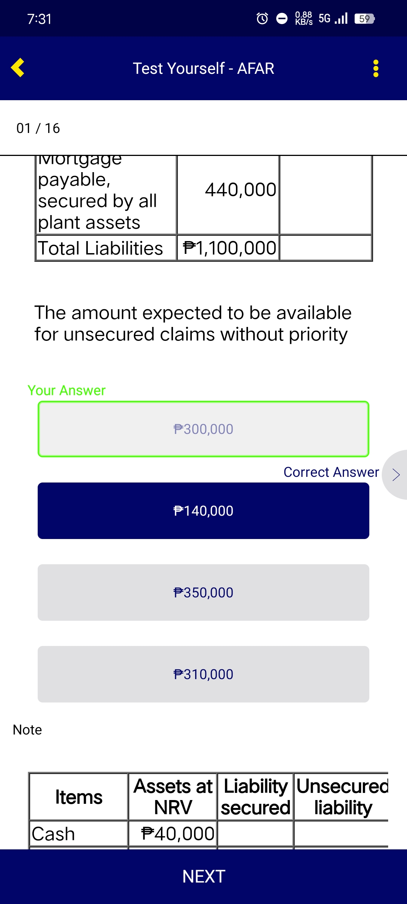407x904 pixels.
Task: Choose the ₱310,000 answer option
Action: click(x=203, y=674)
